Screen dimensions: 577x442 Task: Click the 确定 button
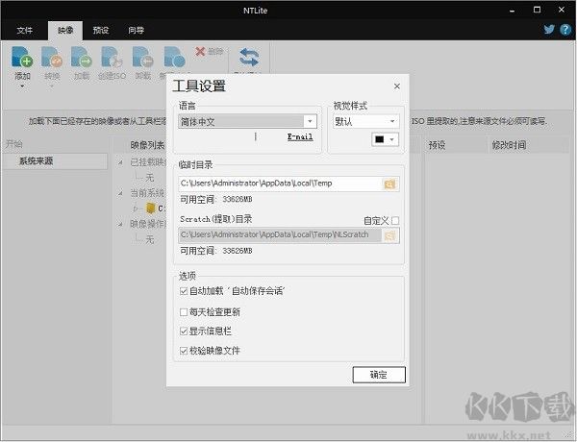379,375
